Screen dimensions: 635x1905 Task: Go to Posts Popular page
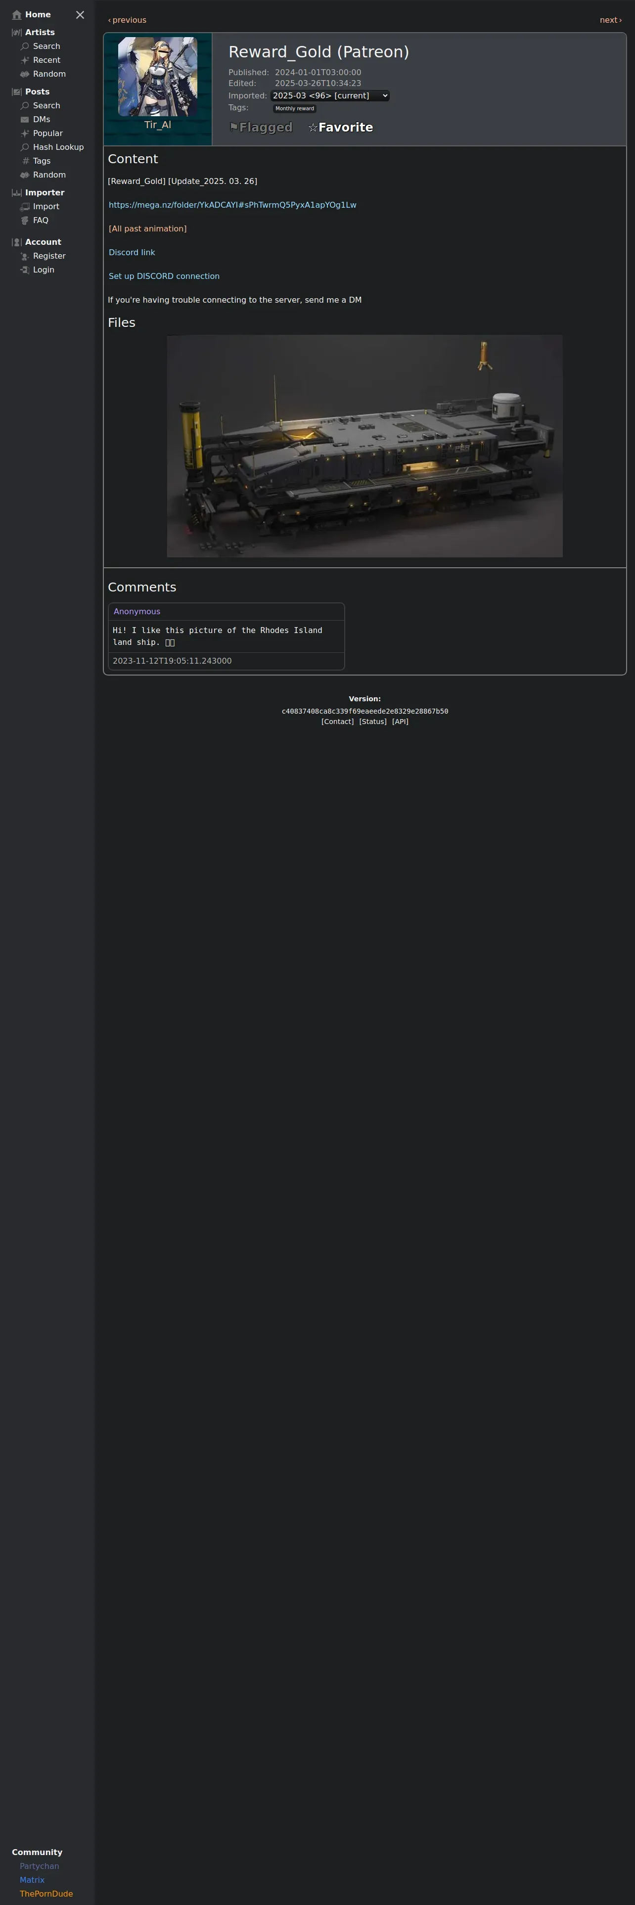click(x=48, y=134)
